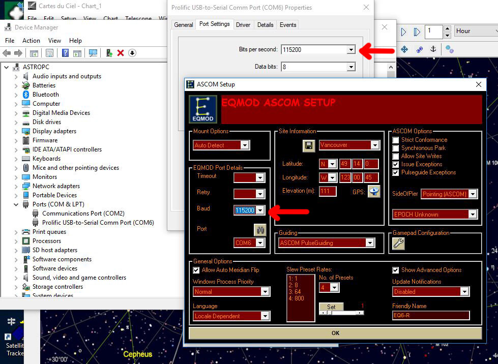This screenshot has height=364, width=498.
Task: Select Prolific USB-to-Serial Comm Port (COM6)
Action: click(98, 223)
